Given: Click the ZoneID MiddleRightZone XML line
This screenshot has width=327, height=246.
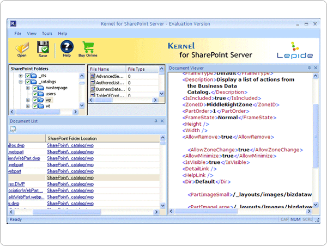Looking at the screenshot, I should point(231,104).
